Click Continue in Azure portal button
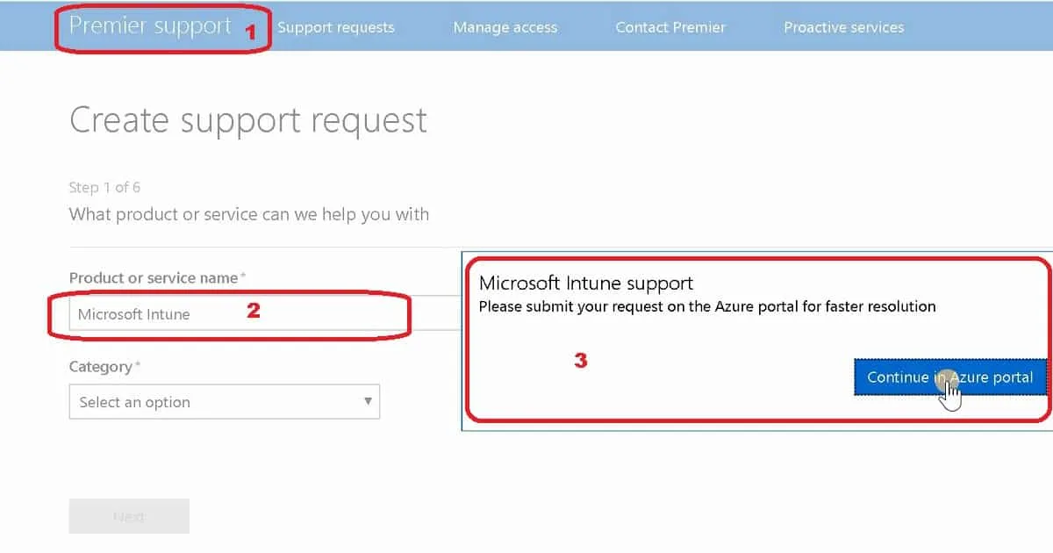The image size is (1053, 553). point(949,377)
